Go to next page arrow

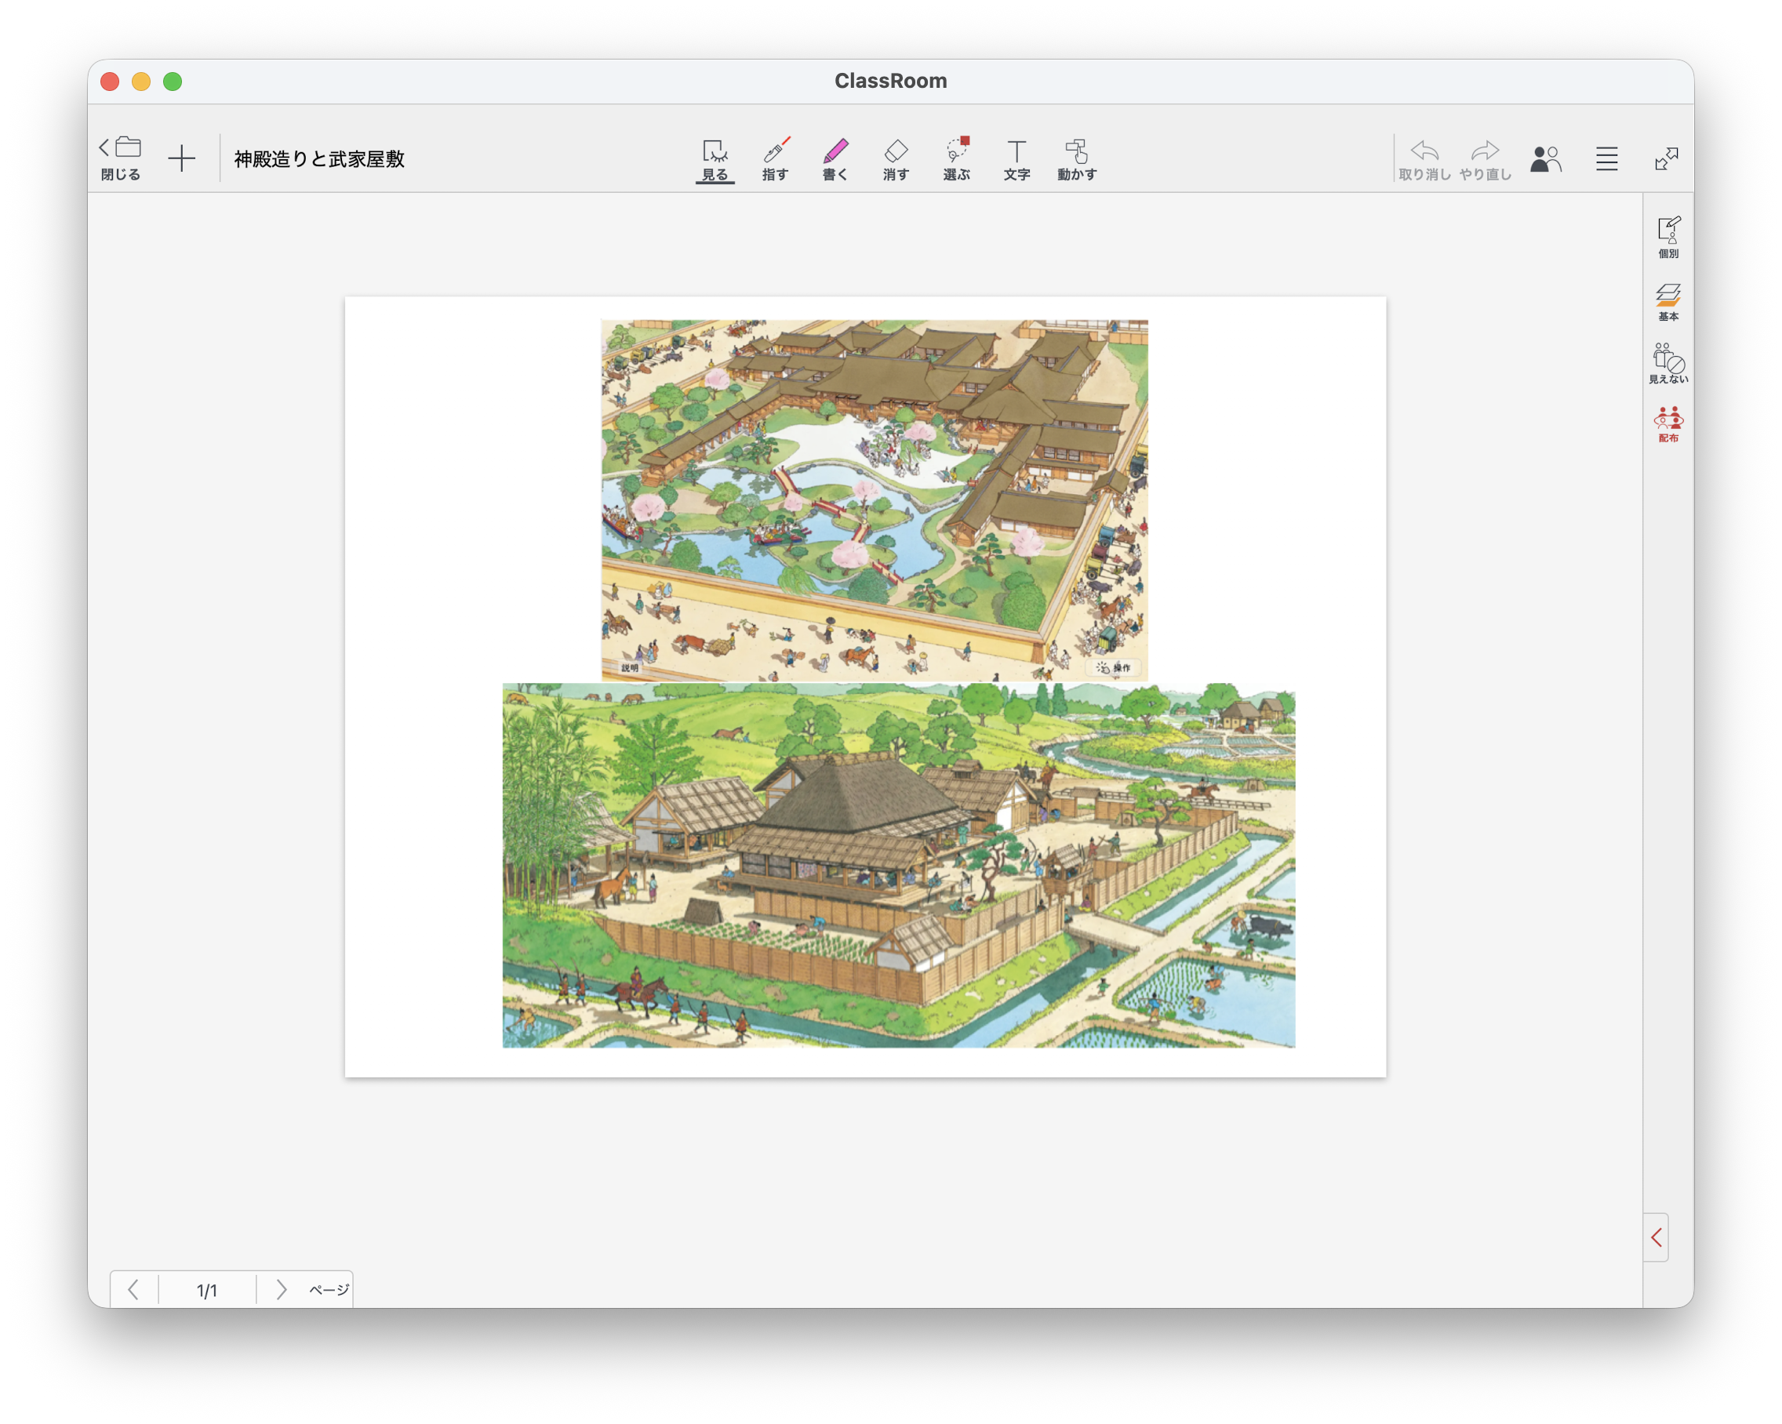point(281,1289)
